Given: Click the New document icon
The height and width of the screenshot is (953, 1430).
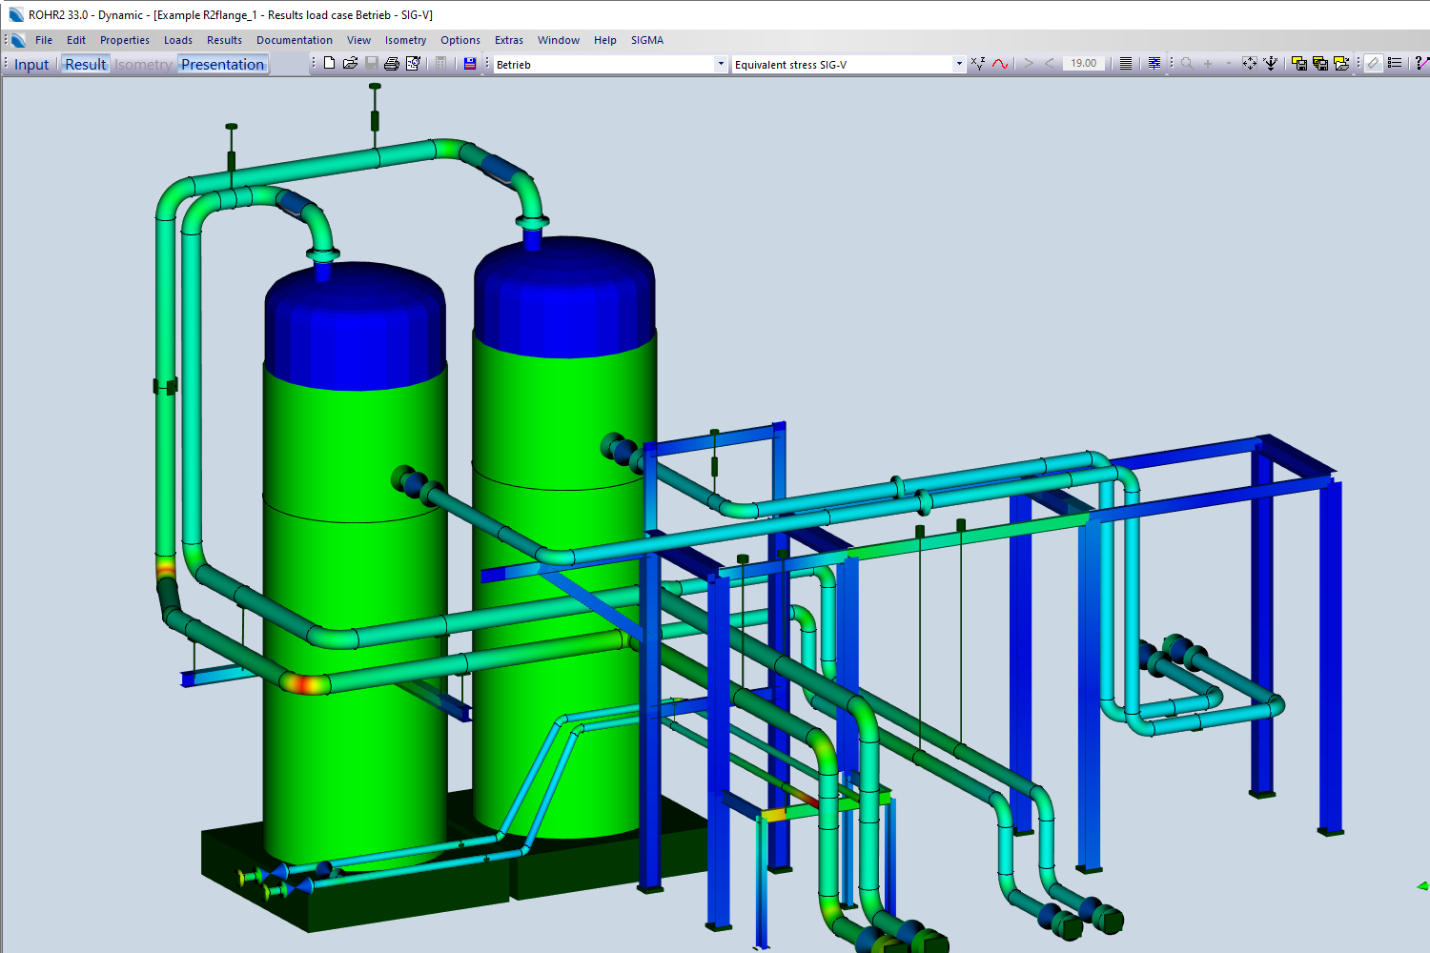Looking at the screenshot, I should tap(329, 64).
